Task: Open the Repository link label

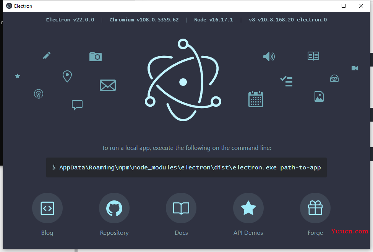Action: tap(114, 233)
